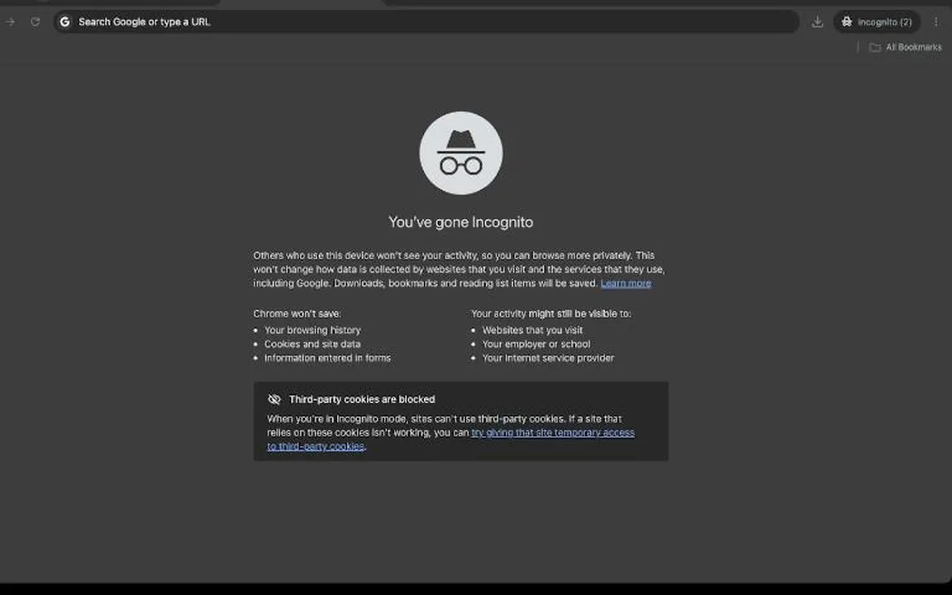Click the You've gone Incognito heading
This screenshot has width=952, height=595.
click(461, 222)
